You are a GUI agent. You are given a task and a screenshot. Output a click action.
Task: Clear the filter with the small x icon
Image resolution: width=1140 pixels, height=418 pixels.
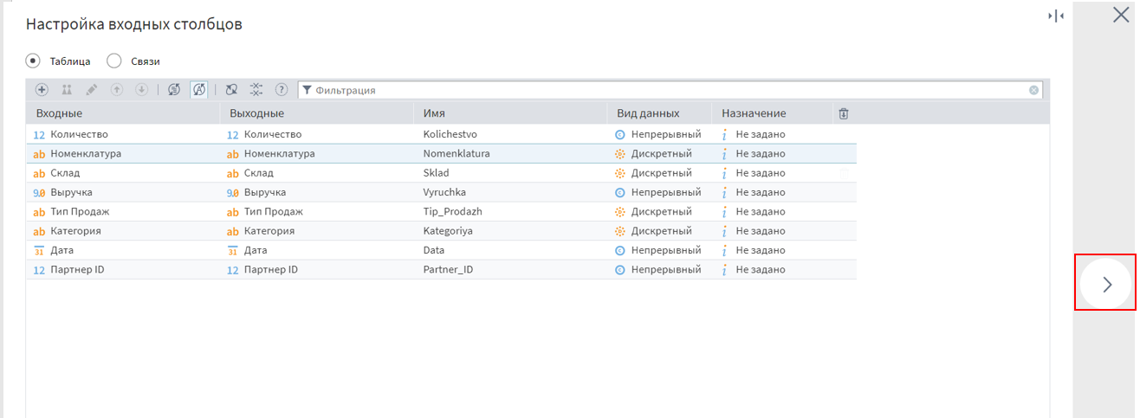(x=1033, y=90)
